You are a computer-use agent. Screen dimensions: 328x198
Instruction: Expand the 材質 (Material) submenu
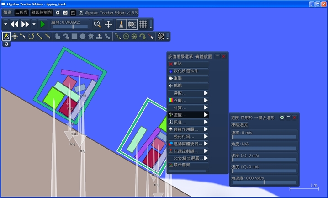(x=188, y=107)
